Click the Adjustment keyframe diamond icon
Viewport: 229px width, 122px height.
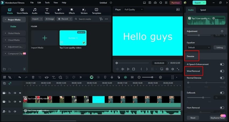click(x=222, y=31)
